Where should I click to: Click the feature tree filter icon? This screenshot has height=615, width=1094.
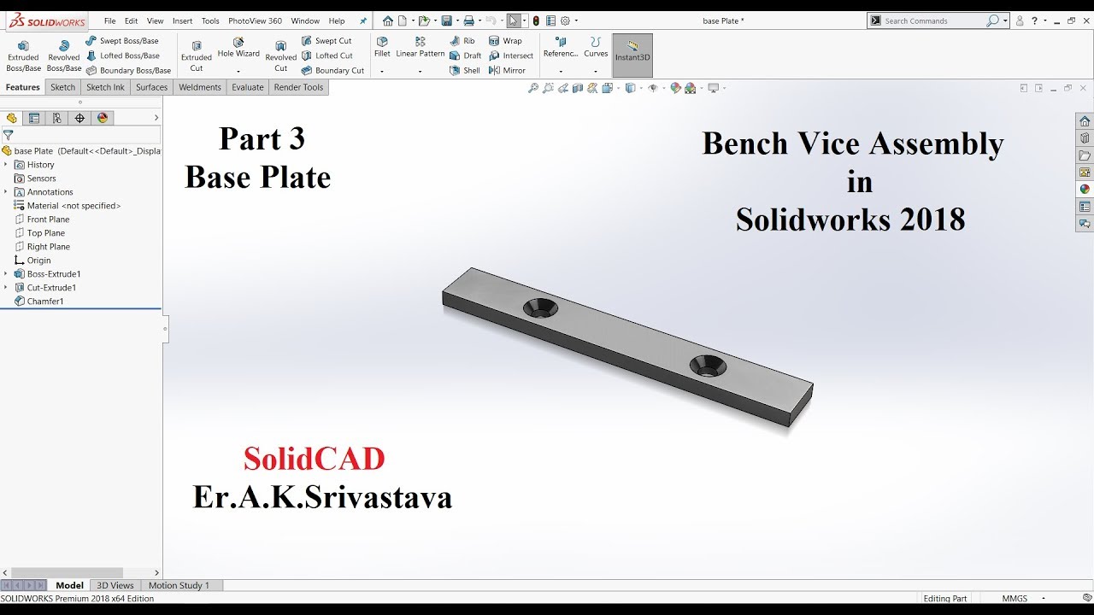[x=8, y=135]
